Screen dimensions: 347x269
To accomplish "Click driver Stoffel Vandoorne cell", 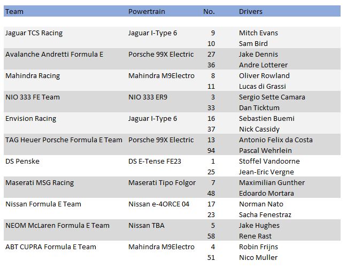I will [269, 161].
